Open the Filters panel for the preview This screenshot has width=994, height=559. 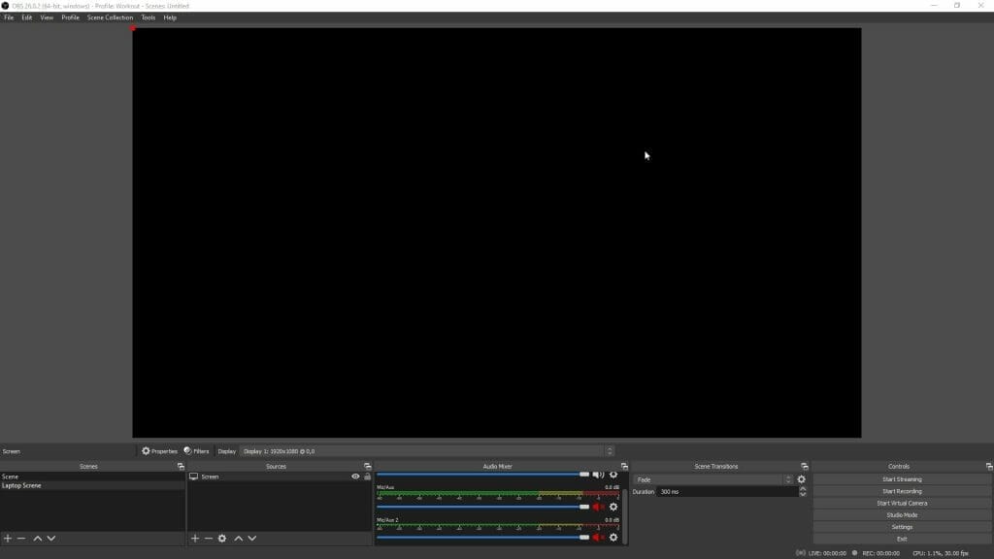196,450
